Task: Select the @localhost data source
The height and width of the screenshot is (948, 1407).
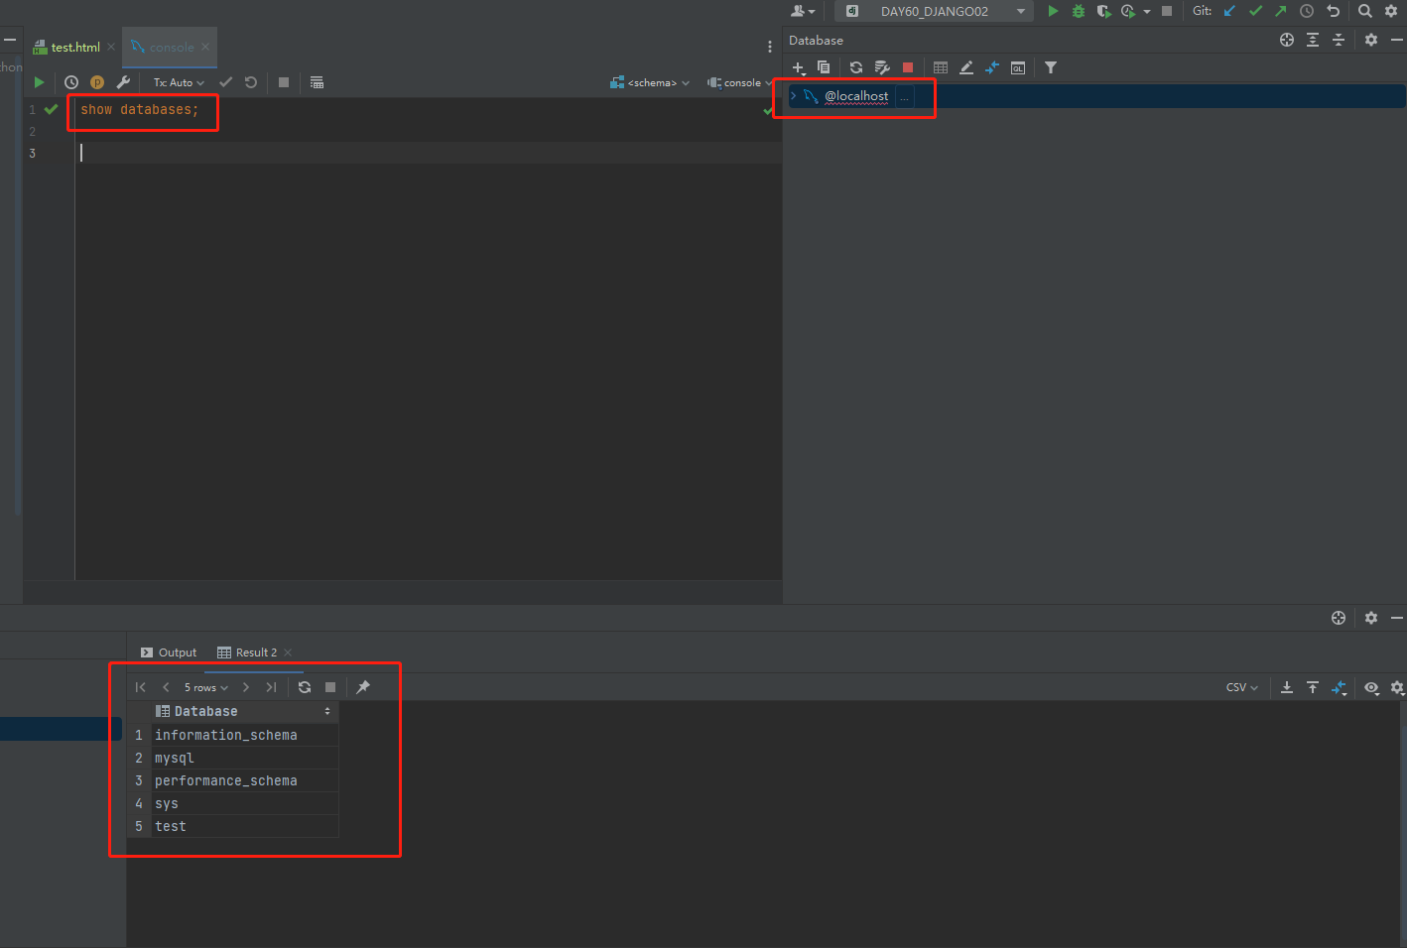Action: click(856, 96)
